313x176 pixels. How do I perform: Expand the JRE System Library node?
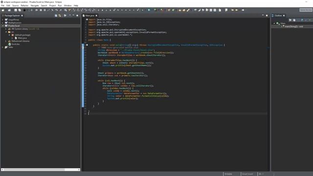6,29
